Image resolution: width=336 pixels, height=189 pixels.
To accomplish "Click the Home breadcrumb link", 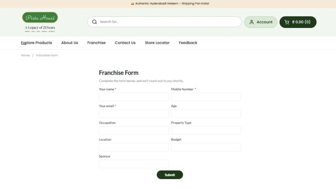I will (25, 55).
